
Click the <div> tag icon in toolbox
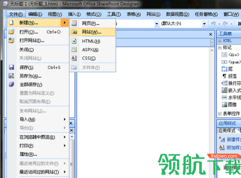pos(224,55)
